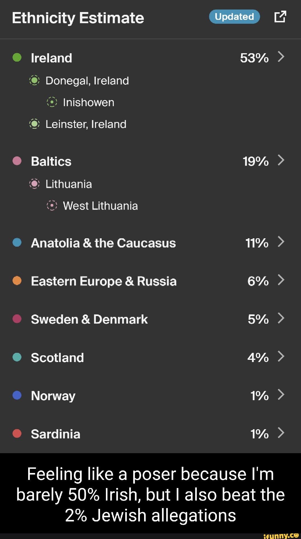301x539 pixels.
Task: Click the red Sardinia color dot
Action: tap(17, 433)
